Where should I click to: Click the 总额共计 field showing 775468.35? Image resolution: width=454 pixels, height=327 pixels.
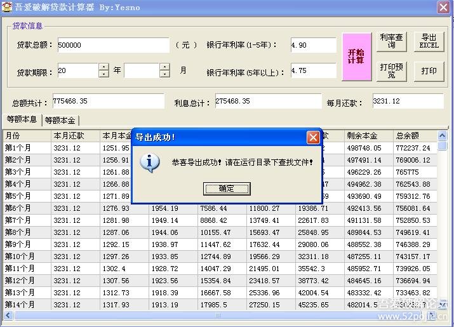tap(109, 101)
